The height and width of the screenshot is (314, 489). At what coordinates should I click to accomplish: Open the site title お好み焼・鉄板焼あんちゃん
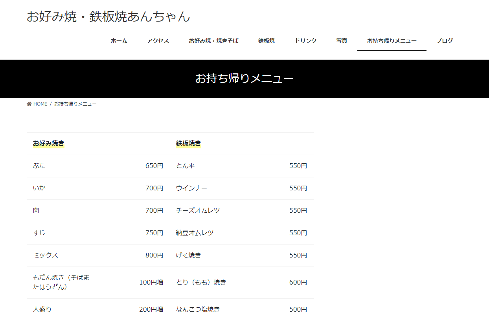pyautogui.click(x=108, y=16)
